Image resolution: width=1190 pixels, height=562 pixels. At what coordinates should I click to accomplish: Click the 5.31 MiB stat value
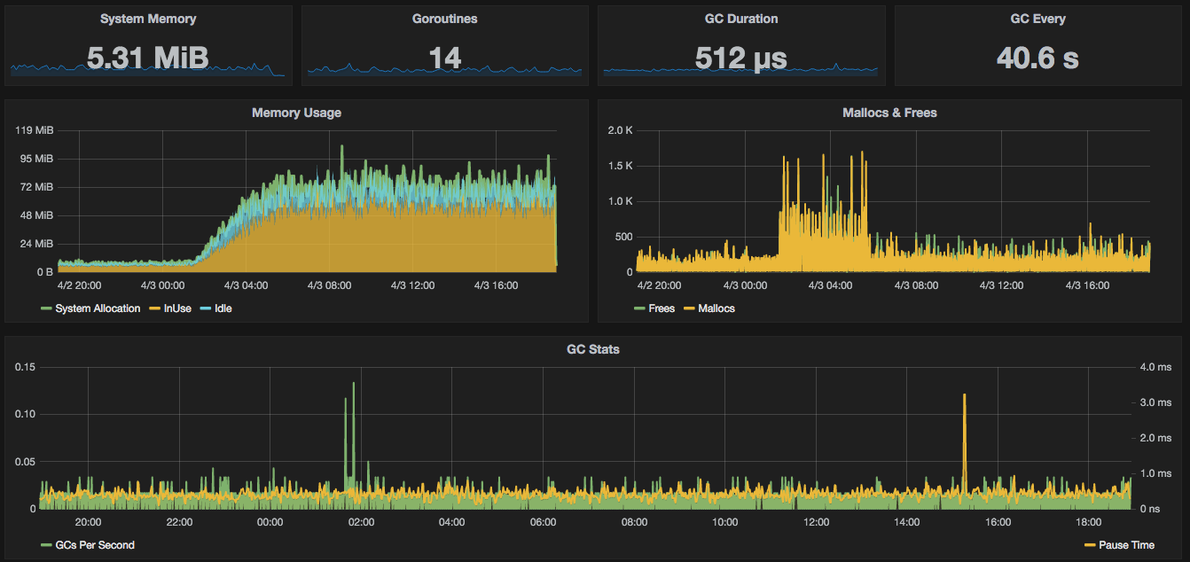click(x=148, y=58)
